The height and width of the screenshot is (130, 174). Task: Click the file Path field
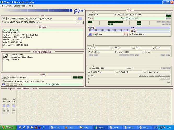click(41, 18)
